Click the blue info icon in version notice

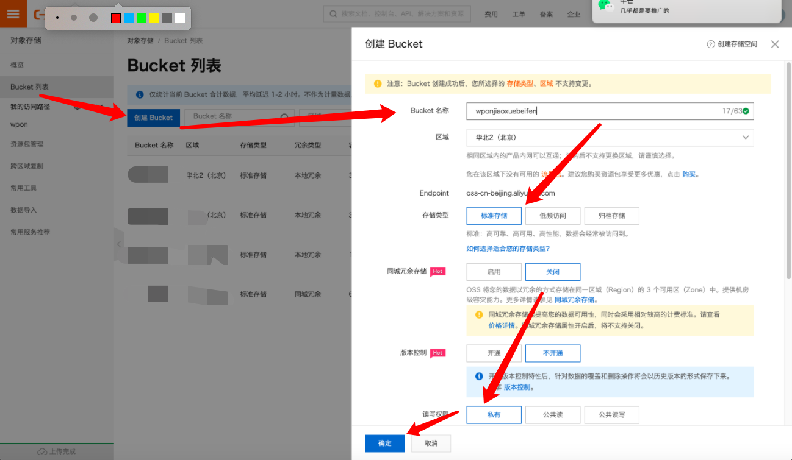click(479, 377)
